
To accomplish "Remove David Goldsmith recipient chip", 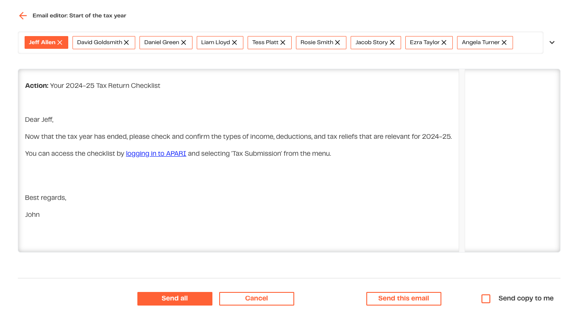I will 126,42.
